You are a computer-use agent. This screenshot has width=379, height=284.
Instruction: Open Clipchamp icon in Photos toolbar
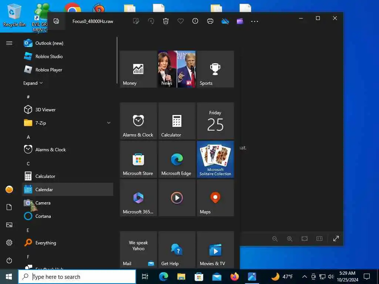pos(240,21)
